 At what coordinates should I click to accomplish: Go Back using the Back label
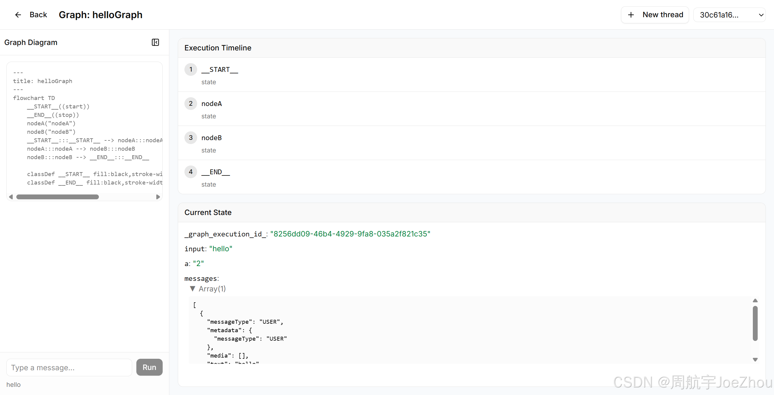[x=38, y=15]
